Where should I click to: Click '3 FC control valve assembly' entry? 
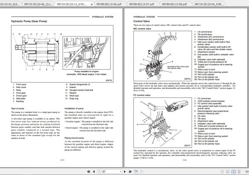coord(208,104)
